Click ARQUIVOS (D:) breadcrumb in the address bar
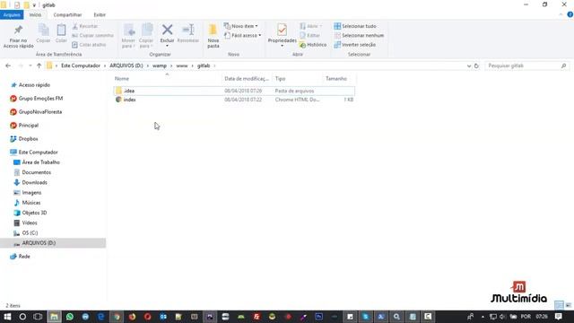Screen dimensions: 574x323 click(x=126, y=65)
